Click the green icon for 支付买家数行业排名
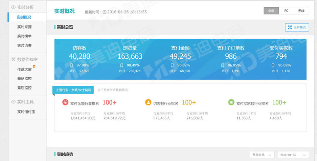 (x=231, y=102)
